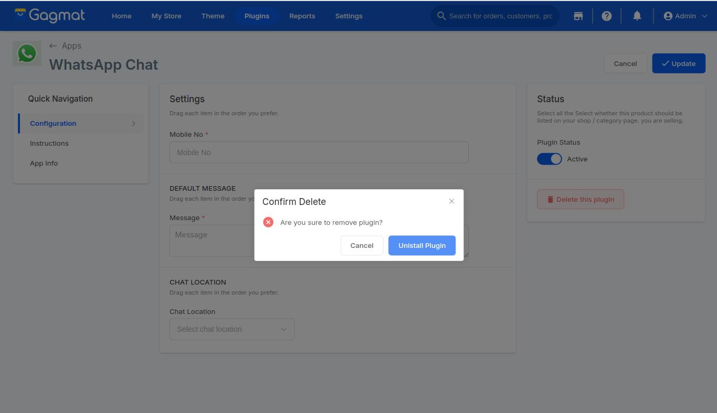Go to Home menu
Image resolution: width=717 pixels, height=413 pixels.
pos(122,16)
